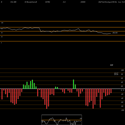Image resolution: width=125 pixels, height=125 pixels.
Task: Click the overlapping 25.87 value label in MR panel
Action: click(116, 73)
